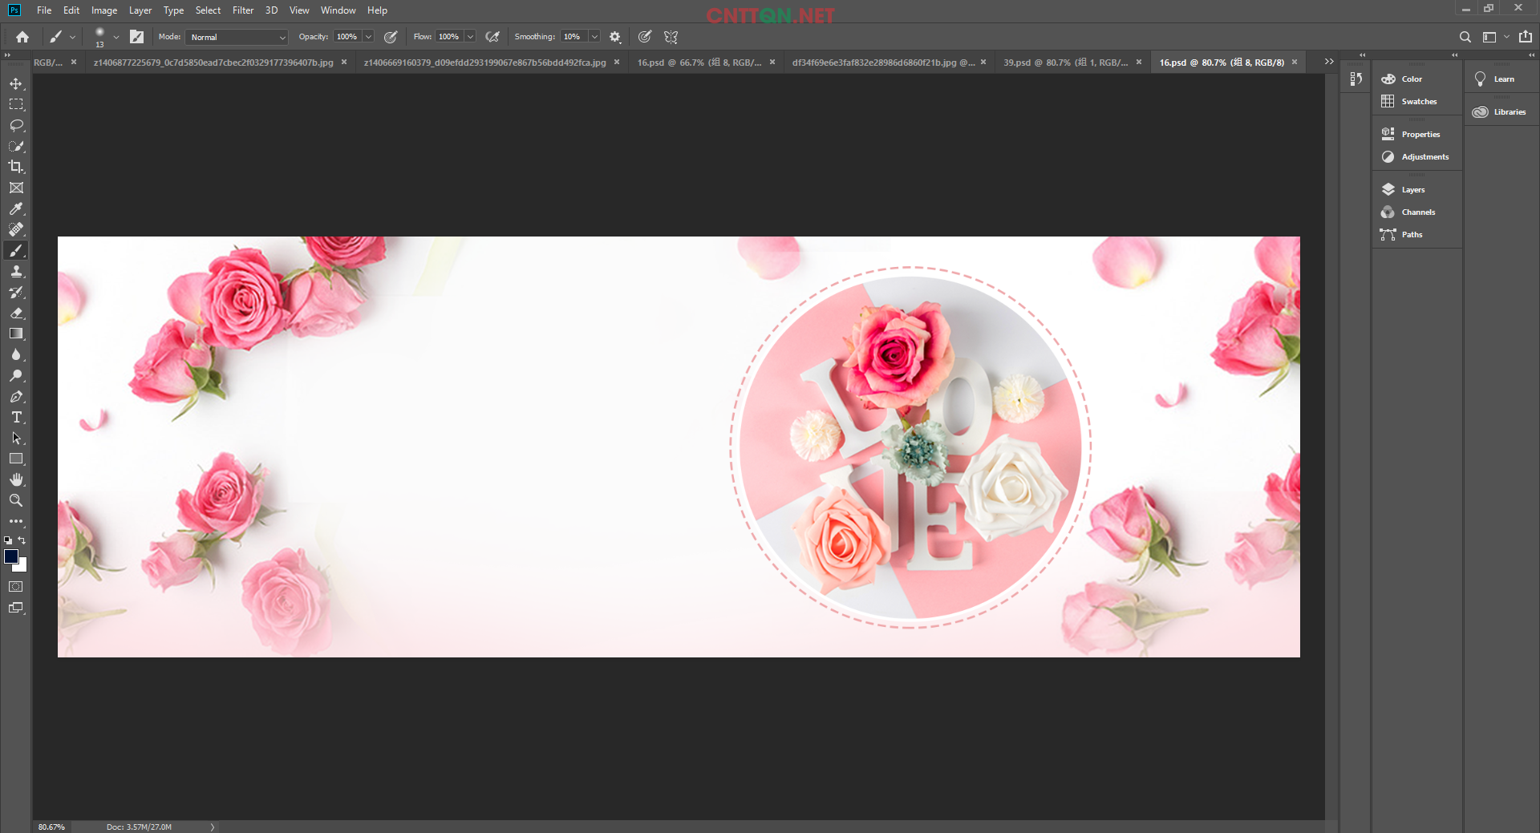Toggle symmetry paint options
Viewport: 1540px width, 833px height.
coord(671,37)
